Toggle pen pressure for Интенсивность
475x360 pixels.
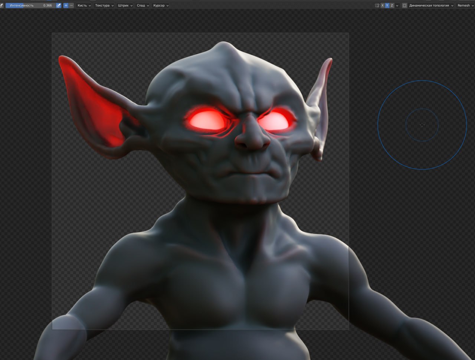[59, 6]
